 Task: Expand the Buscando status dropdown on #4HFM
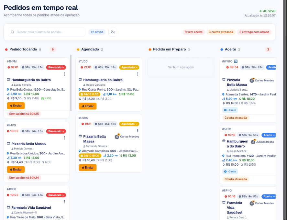56,67
